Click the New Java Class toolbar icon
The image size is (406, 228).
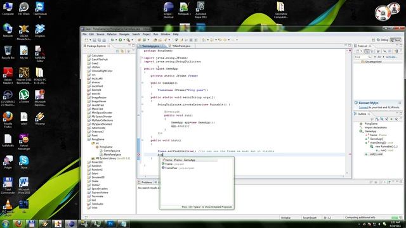[145, 40]
